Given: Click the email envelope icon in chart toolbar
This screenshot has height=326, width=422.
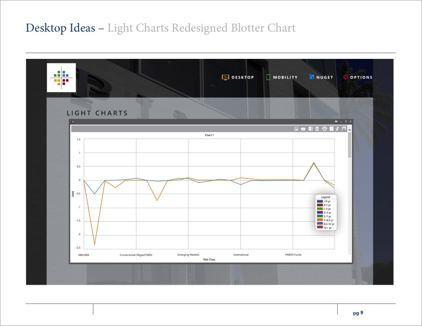Looking at the screenshot, I should (303, 129).
